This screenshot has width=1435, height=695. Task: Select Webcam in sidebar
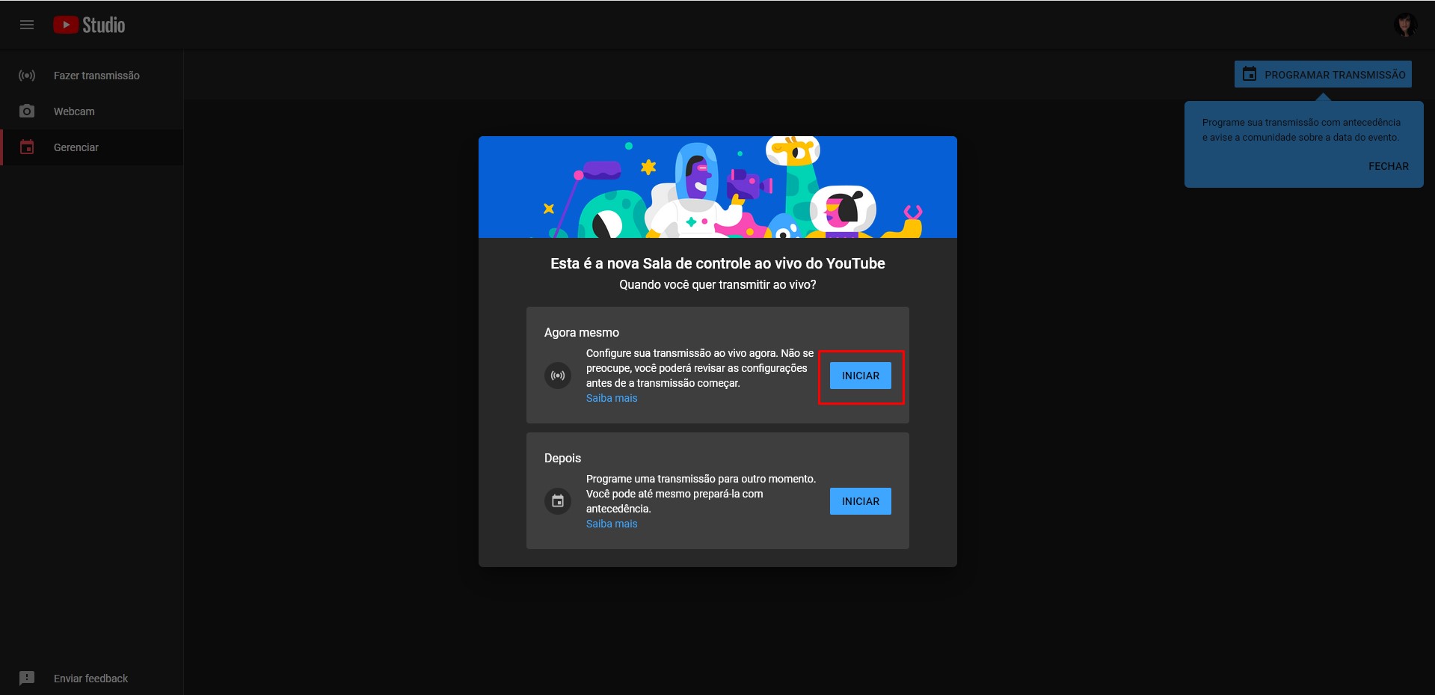pos(91,111)
